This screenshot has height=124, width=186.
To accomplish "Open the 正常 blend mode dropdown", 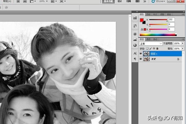I will click(151, 44).
